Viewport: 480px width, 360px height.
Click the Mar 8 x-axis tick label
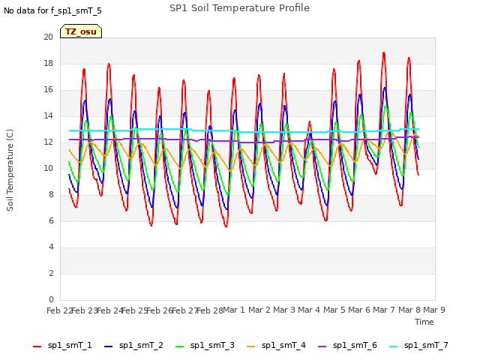pos(409,310)
